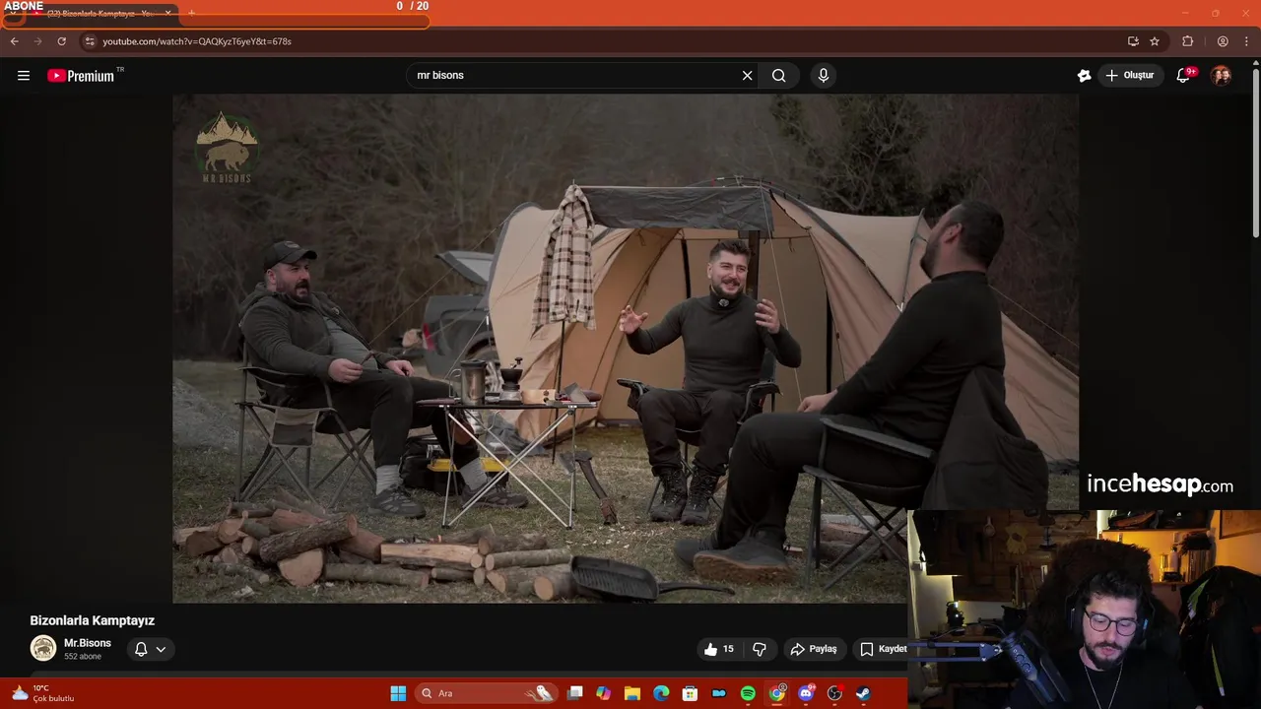1261x709 pixels.
Task: Open Spotify from the taskbar
Action: tap(748, 693)
